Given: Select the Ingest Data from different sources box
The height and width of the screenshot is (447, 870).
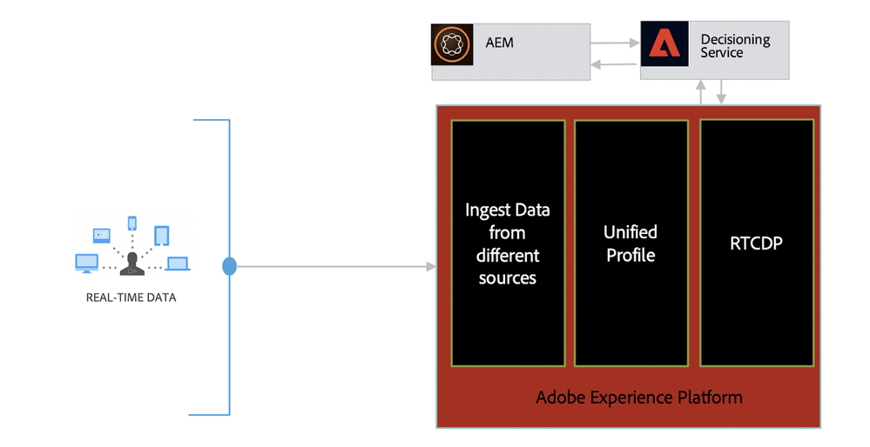Looking at the screenshot, I should coord(508,244).
